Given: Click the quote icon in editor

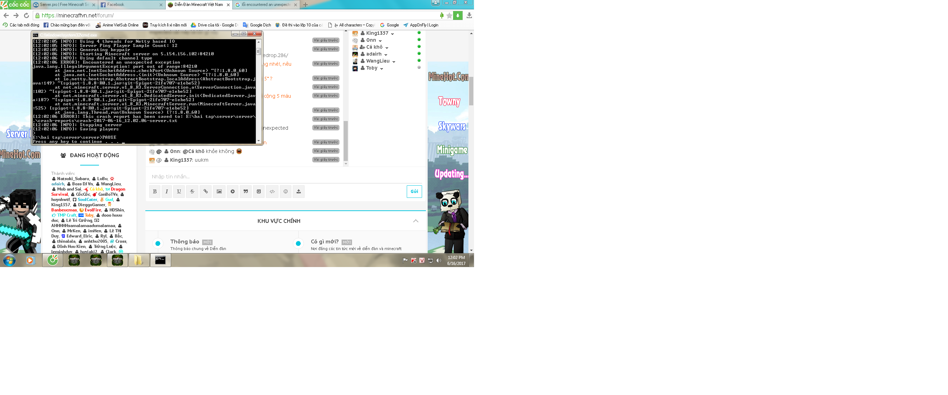Looking at the screenshot, I should [x=245, y=192].
